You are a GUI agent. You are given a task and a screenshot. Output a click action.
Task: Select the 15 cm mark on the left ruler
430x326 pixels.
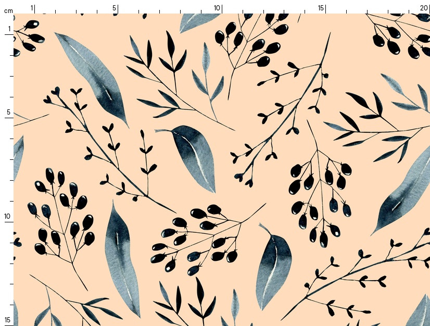point(8,319)
